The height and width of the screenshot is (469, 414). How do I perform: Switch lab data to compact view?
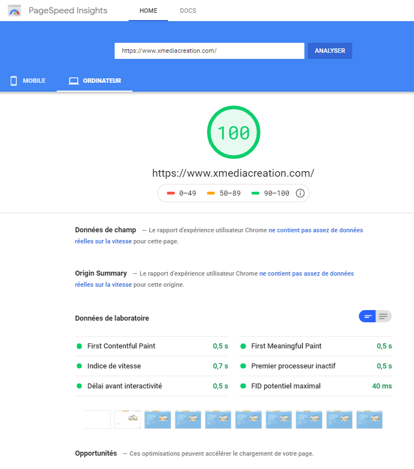point(367,317)
